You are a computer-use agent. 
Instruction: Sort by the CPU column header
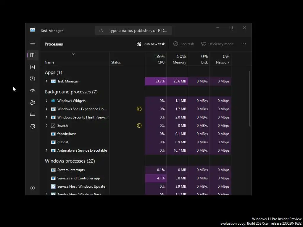pos(156,59)
